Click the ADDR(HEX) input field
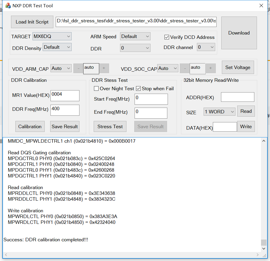 click(238, 97)
